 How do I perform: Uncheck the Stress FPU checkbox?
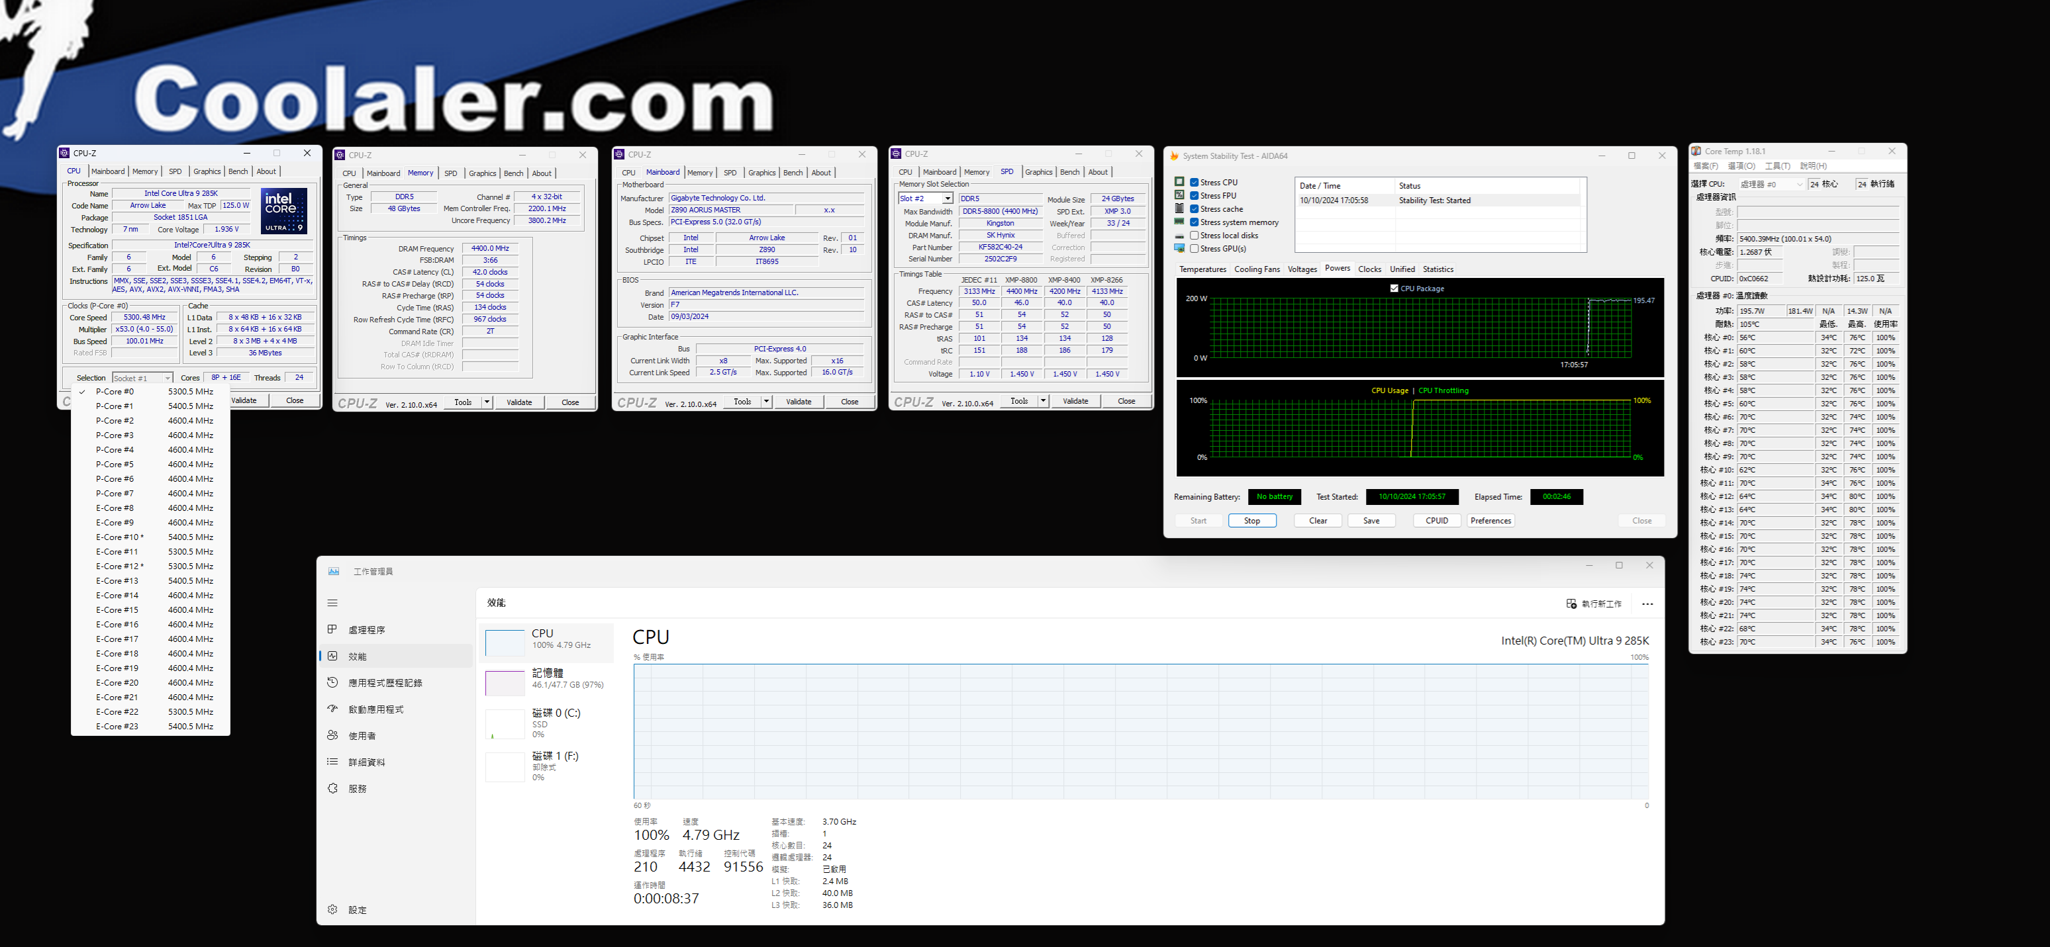pos(1195,196)
